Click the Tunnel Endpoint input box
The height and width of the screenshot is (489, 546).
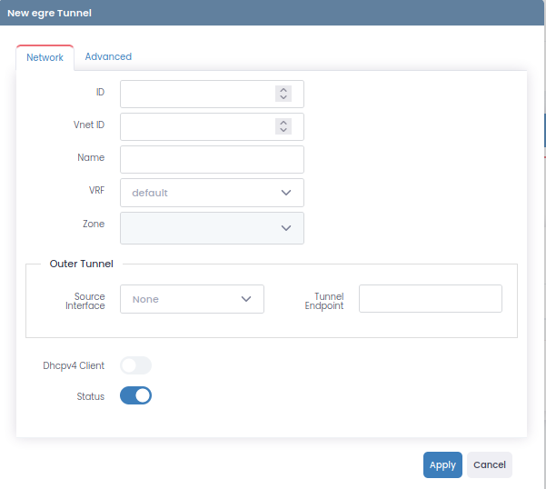pyautogui.click(x=430, y=298)
